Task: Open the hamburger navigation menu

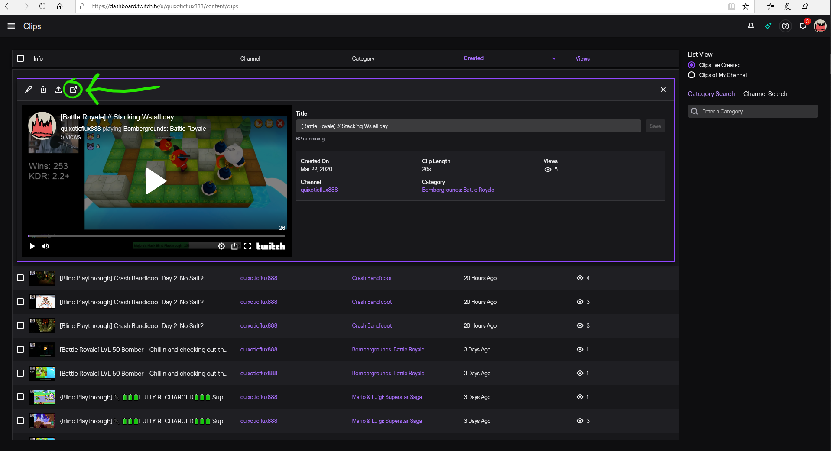Action: pyautogui.click(x=11, y=26)
